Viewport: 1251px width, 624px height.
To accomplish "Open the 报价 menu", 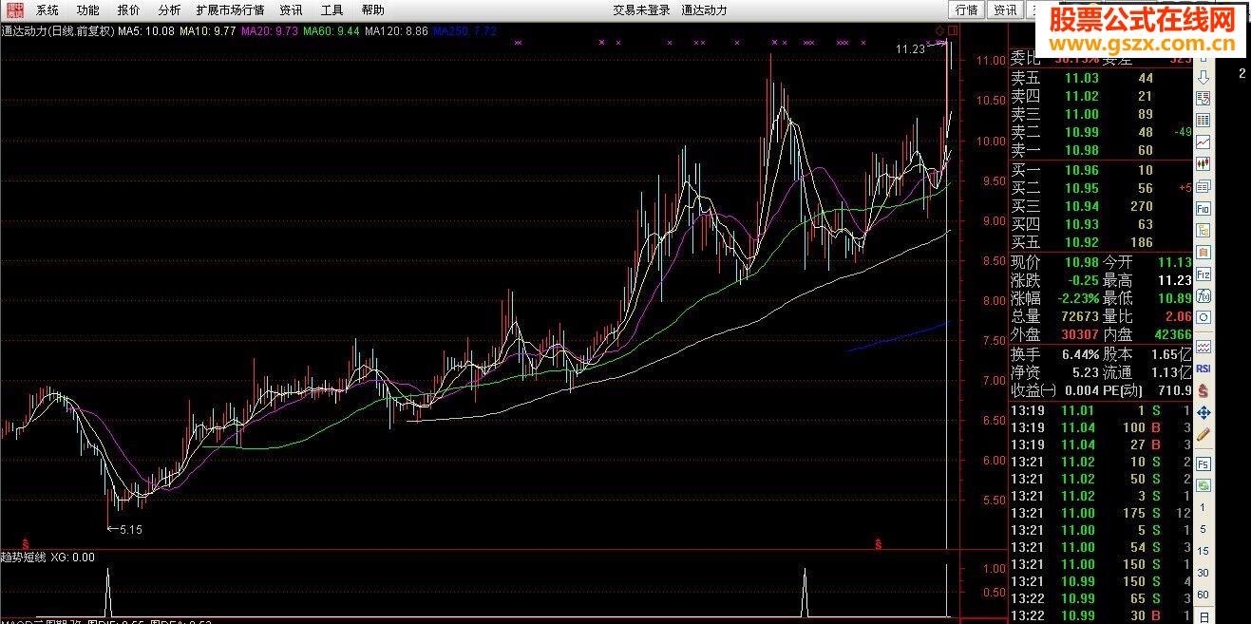I will [128, 10].
